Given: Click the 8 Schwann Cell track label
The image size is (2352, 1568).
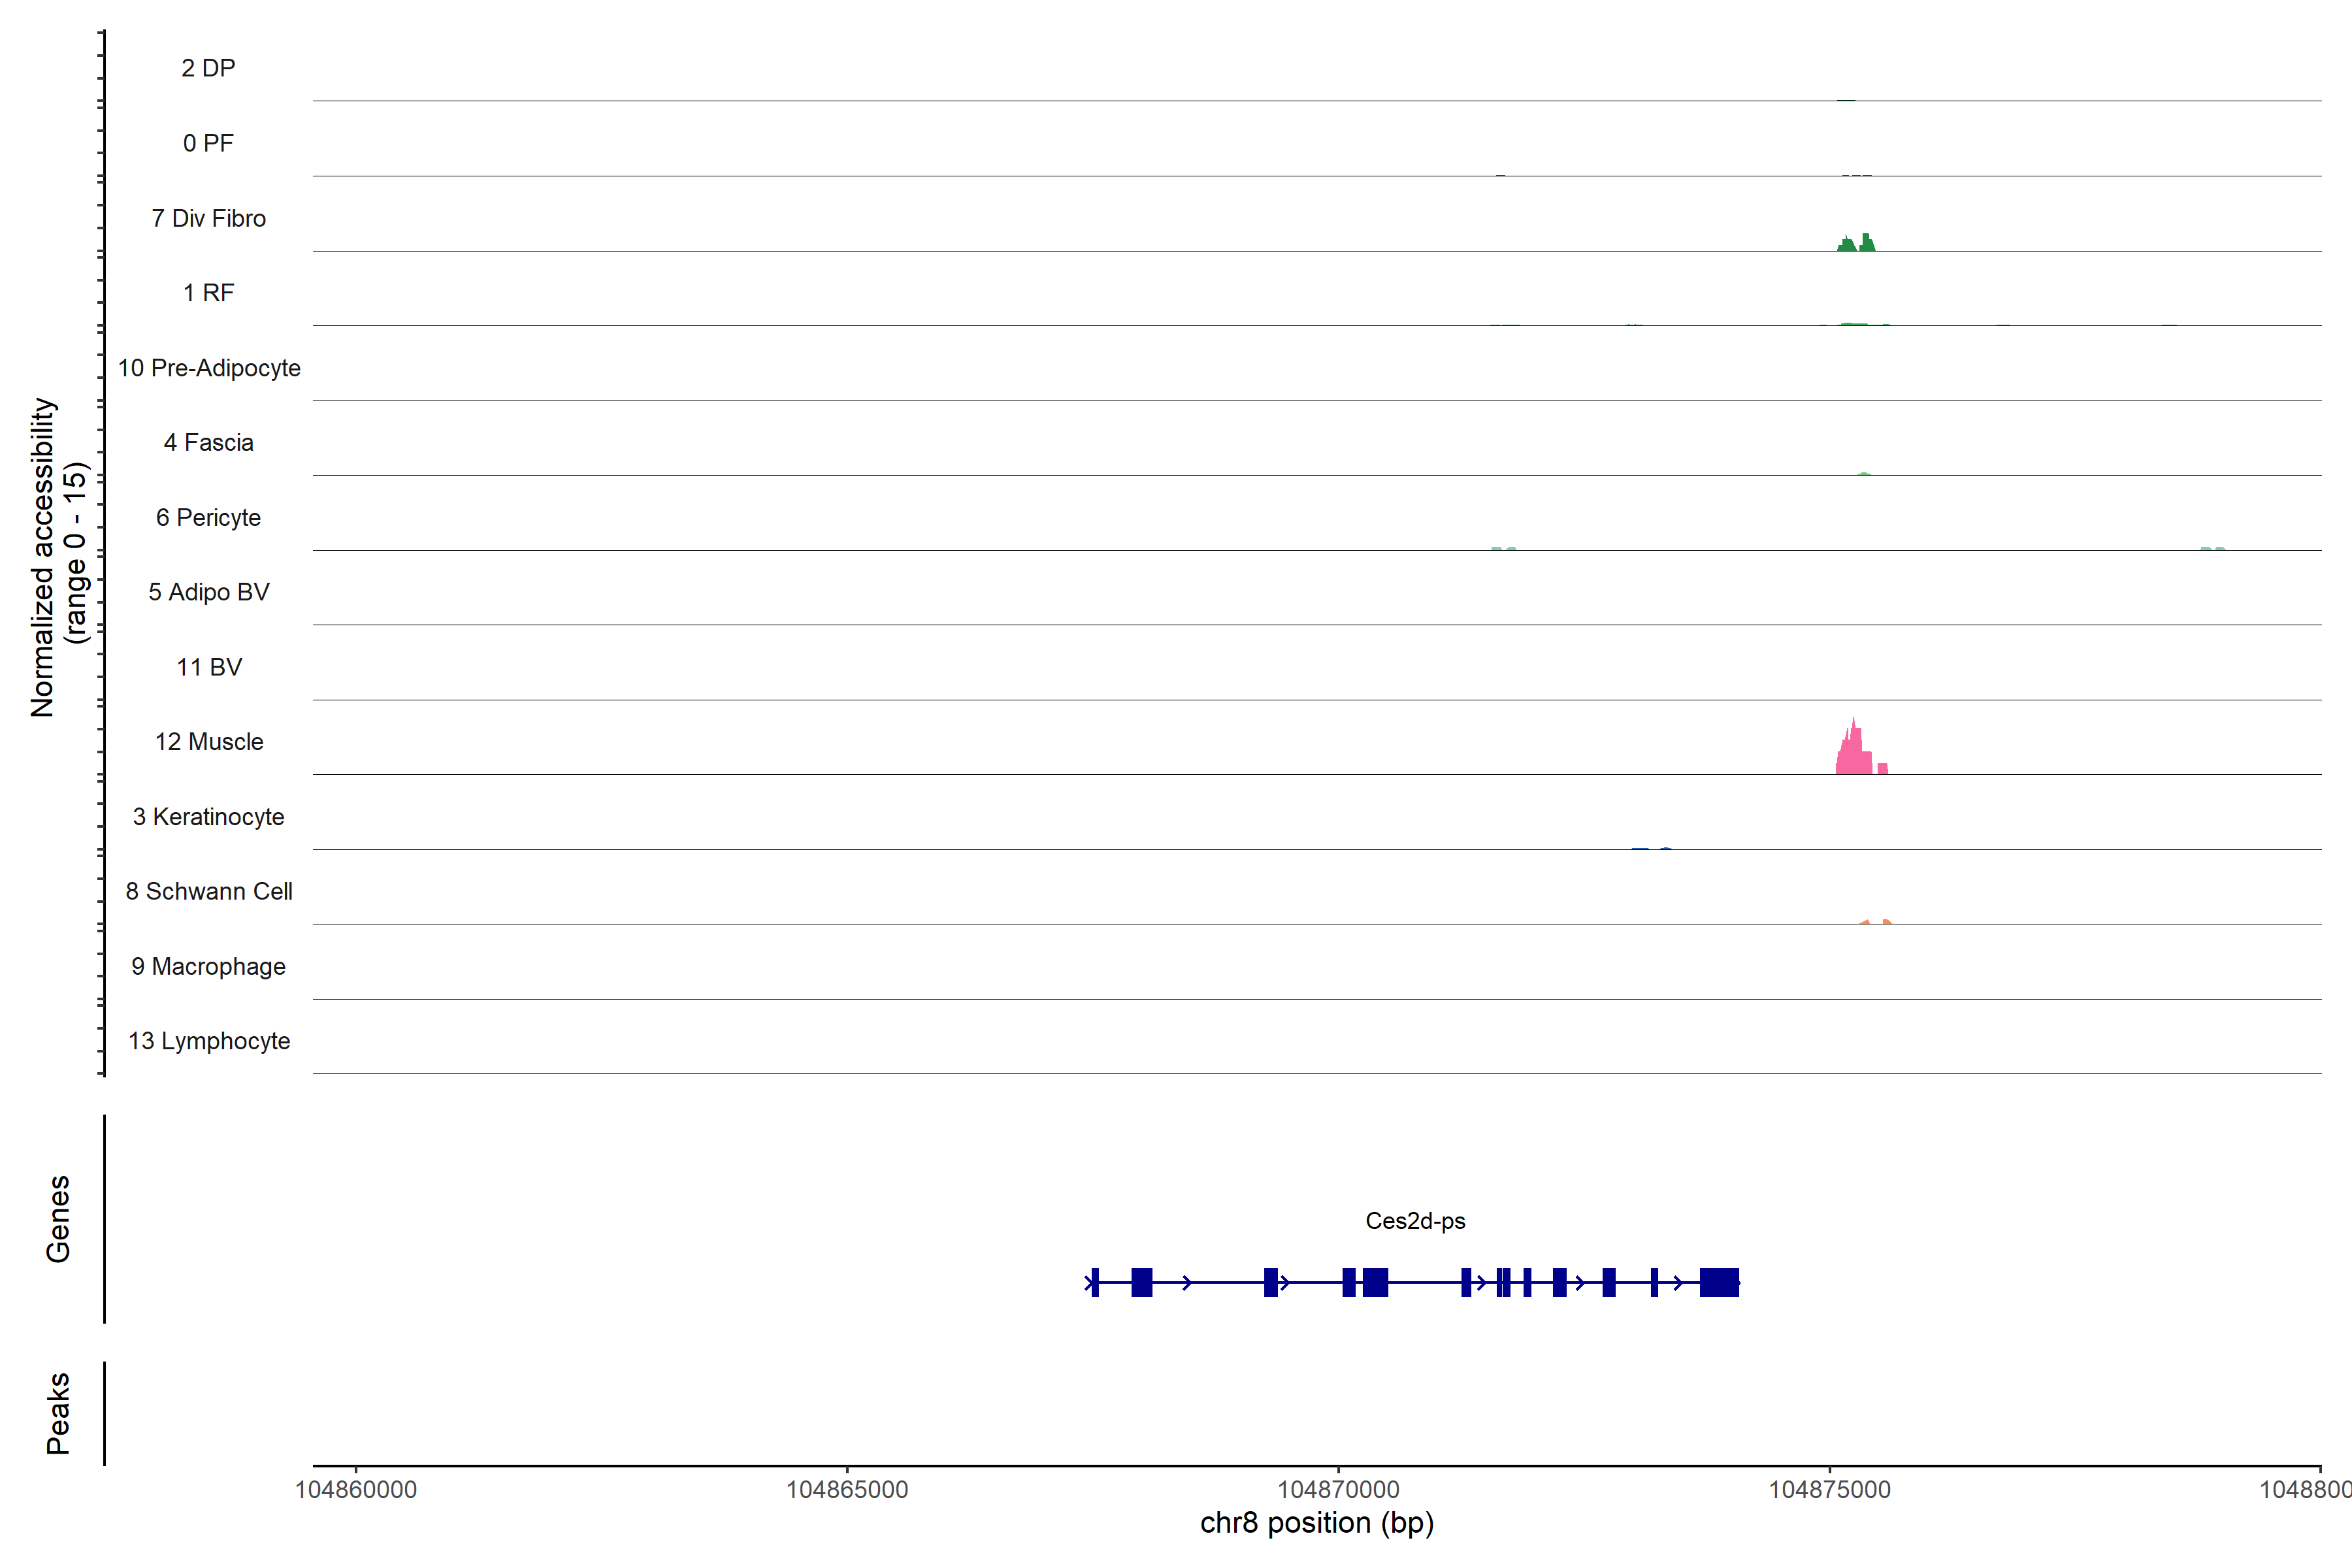Looking at the screenshot, I should pos(209,891).
